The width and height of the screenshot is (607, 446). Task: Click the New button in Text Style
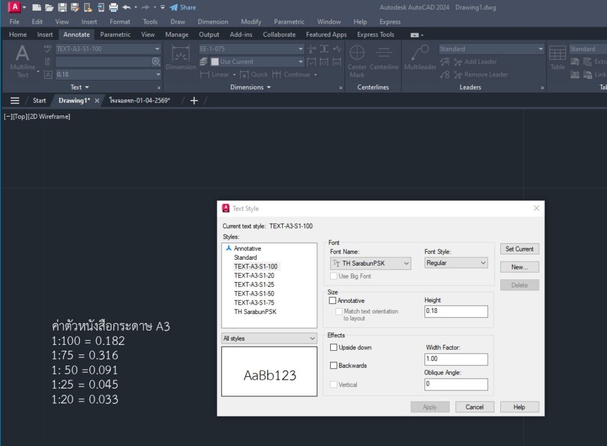(519, 267)
